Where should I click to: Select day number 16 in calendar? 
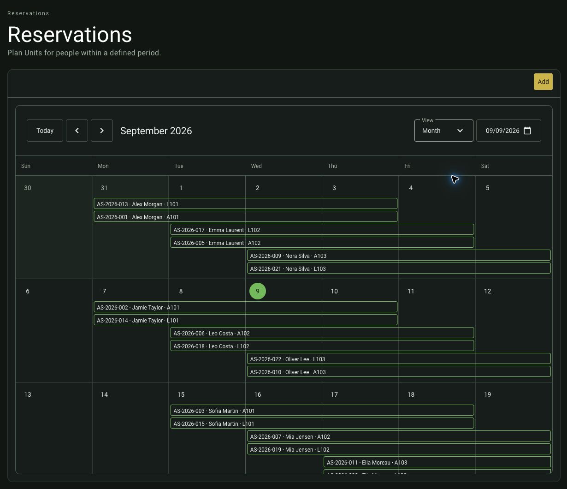pyautogui.click(x=258, y=394)
